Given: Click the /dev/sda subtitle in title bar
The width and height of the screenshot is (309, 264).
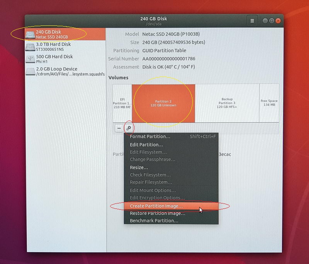Looking at the screenshot, I should [x=153, y=24].
